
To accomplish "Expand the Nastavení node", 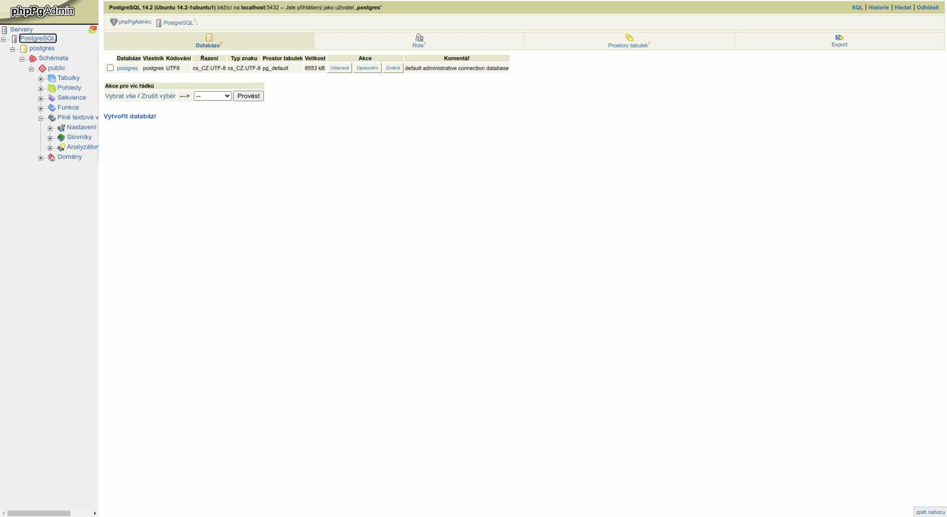I will pyautogui.click(x=51, y=128).
